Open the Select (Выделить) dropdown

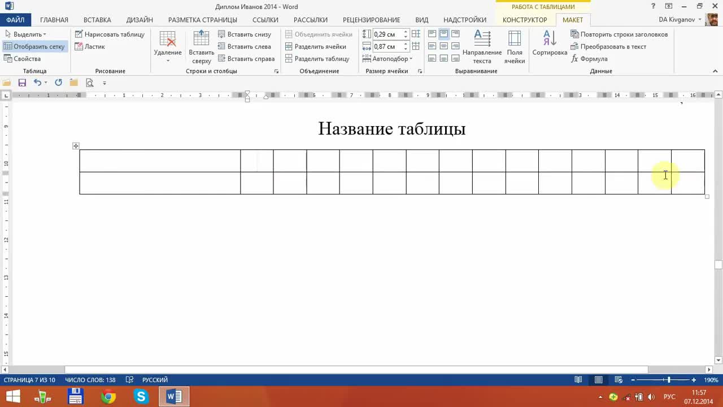click(25, 34)
